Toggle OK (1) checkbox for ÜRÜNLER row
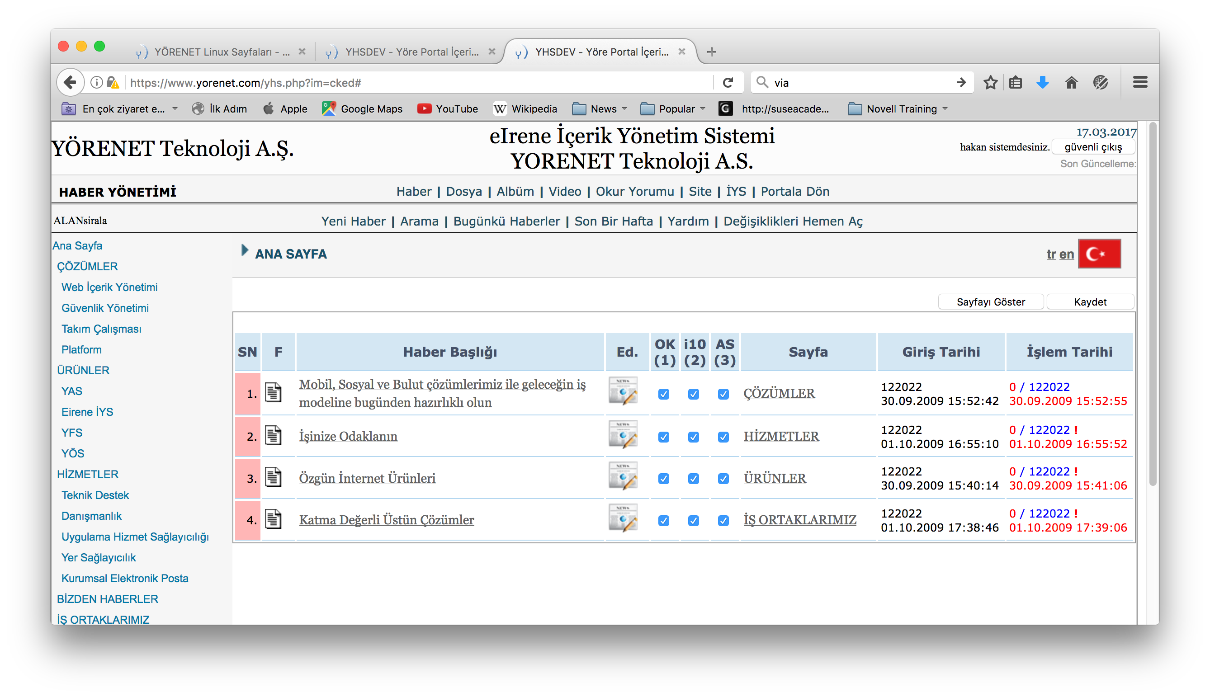The height and width of the screenshot is (697, 1210). (664, 479)
